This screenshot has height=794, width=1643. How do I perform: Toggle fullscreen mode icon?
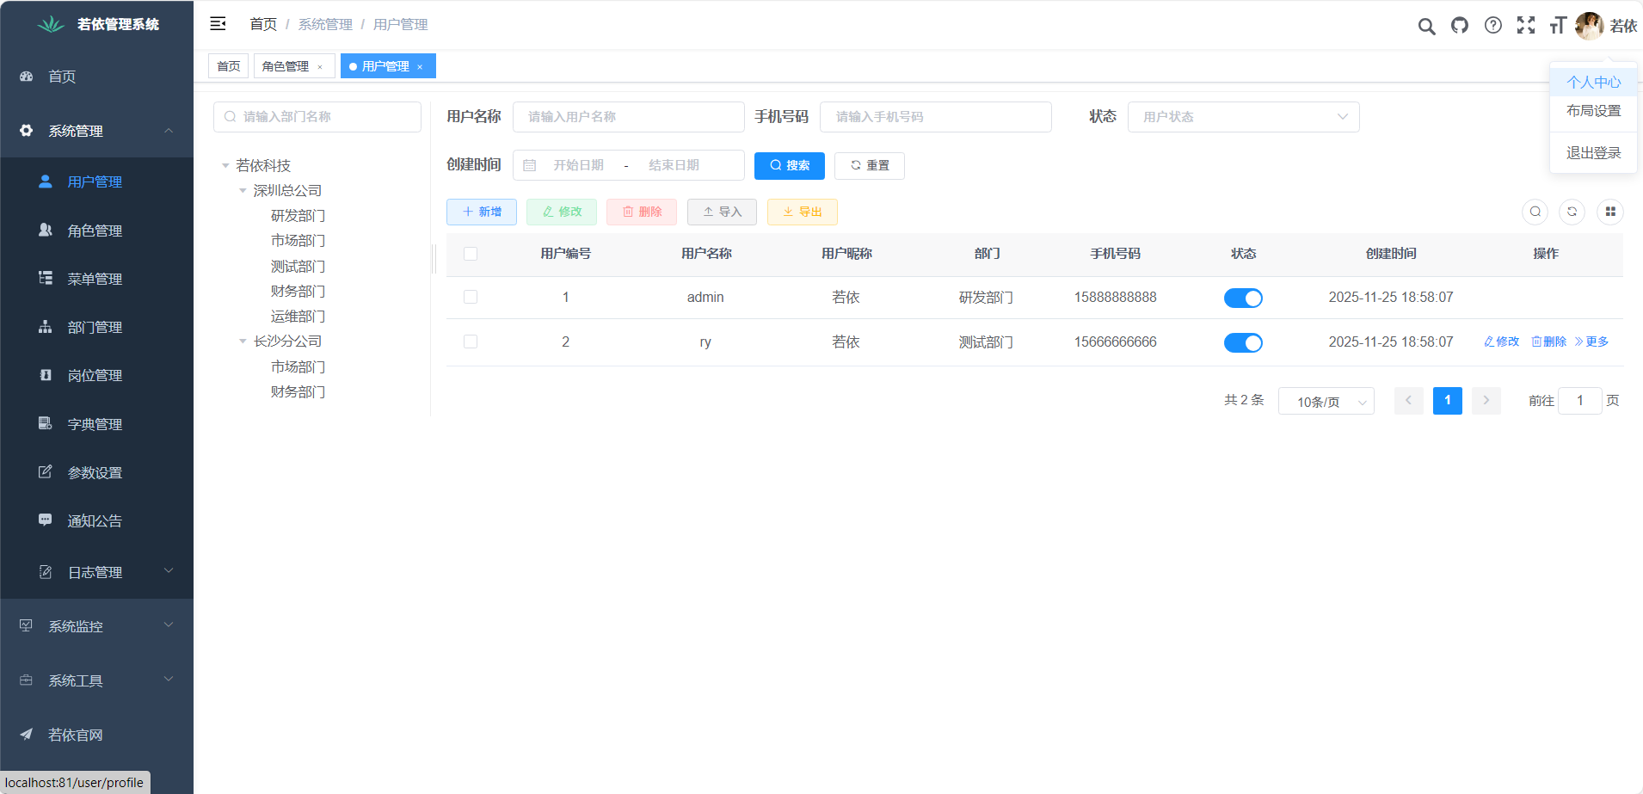(x=1526, y=25)
